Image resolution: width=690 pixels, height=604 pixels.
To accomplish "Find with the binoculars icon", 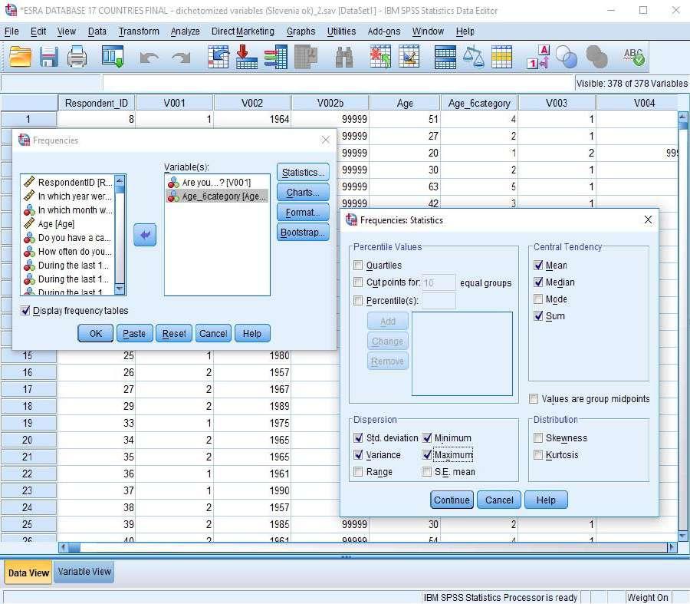I will 344,57.
